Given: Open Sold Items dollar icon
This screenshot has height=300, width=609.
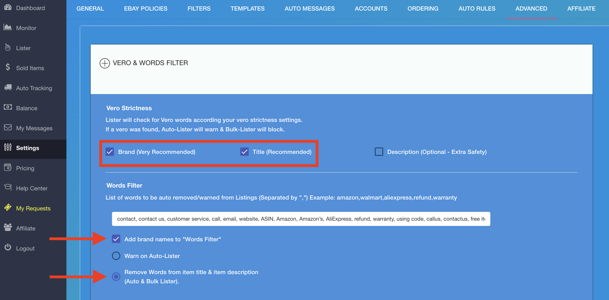Looking at the screenshot, I should (x=8, y=67).
